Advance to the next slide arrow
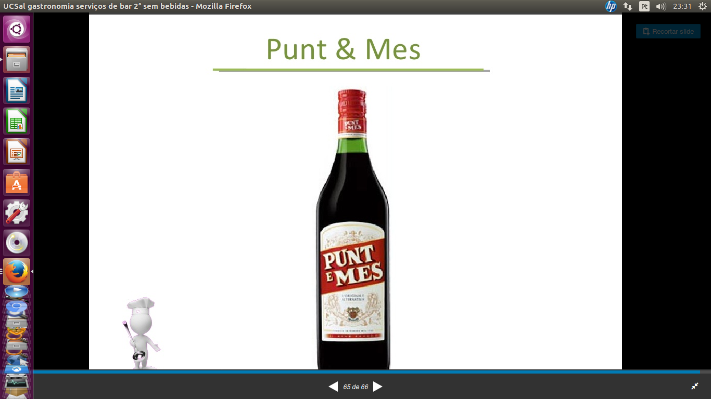This screenshot has width=711, height=399. (x=378, y=387)
